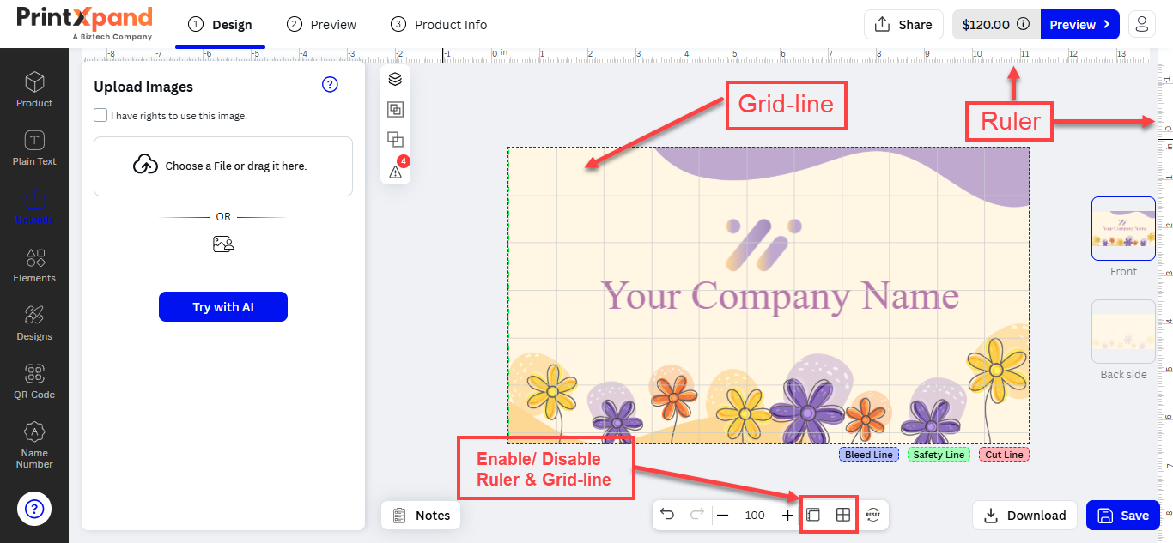Select the Plain Text tool
Screen dimensions: 1173x543
[x=34, y=148]
